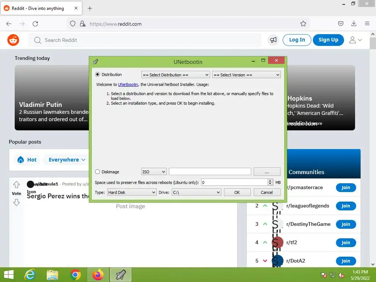Decrease the persistence space with down arrow

click(x=270, y=184)
